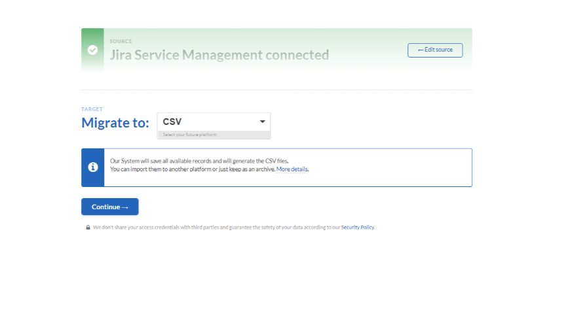Open the More details link

(x=292, y=169)
